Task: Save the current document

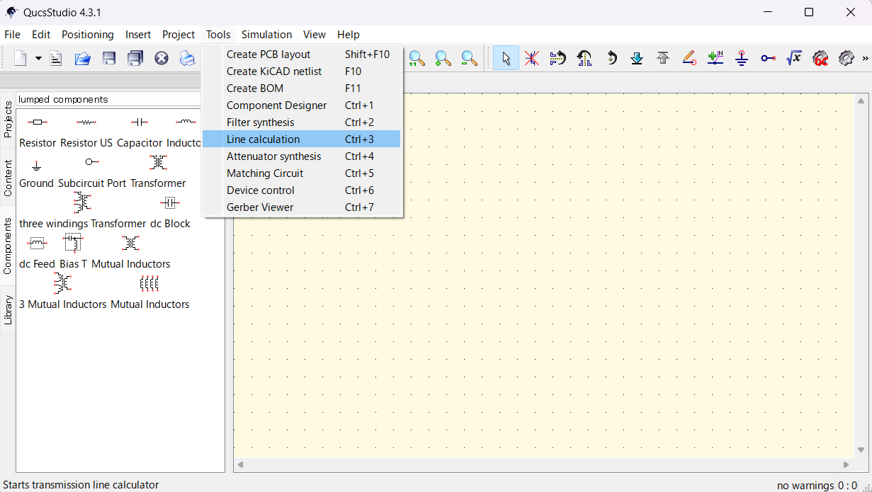Action: 108,58
